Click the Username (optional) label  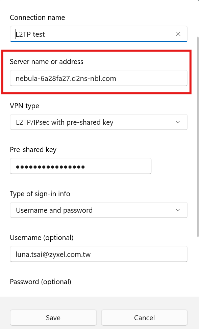click(42, 238)
